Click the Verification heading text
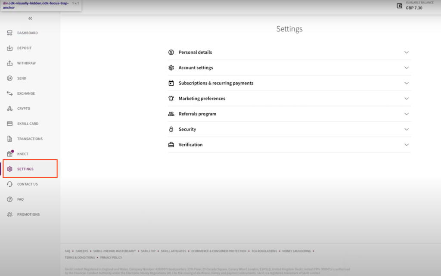This screenshot has height=276, width=441. (190, 145)
